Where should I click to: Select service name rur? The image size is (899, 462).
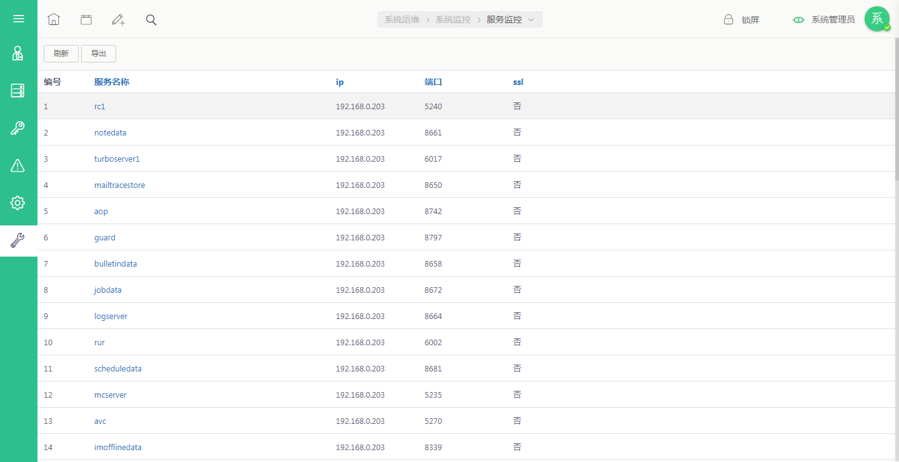pyautogui.click(x=99, y=343)
